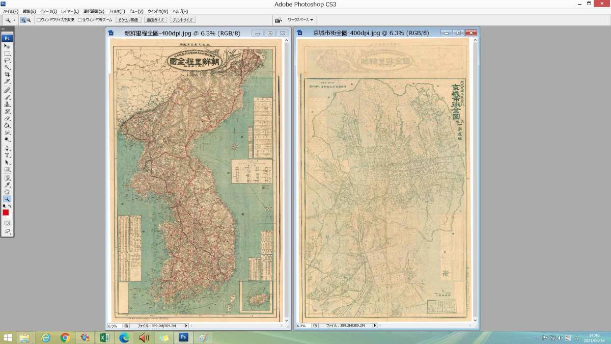Select the Eyedropper tool
611x344 pixels.
pyautogui.click(x=7, y=184)
